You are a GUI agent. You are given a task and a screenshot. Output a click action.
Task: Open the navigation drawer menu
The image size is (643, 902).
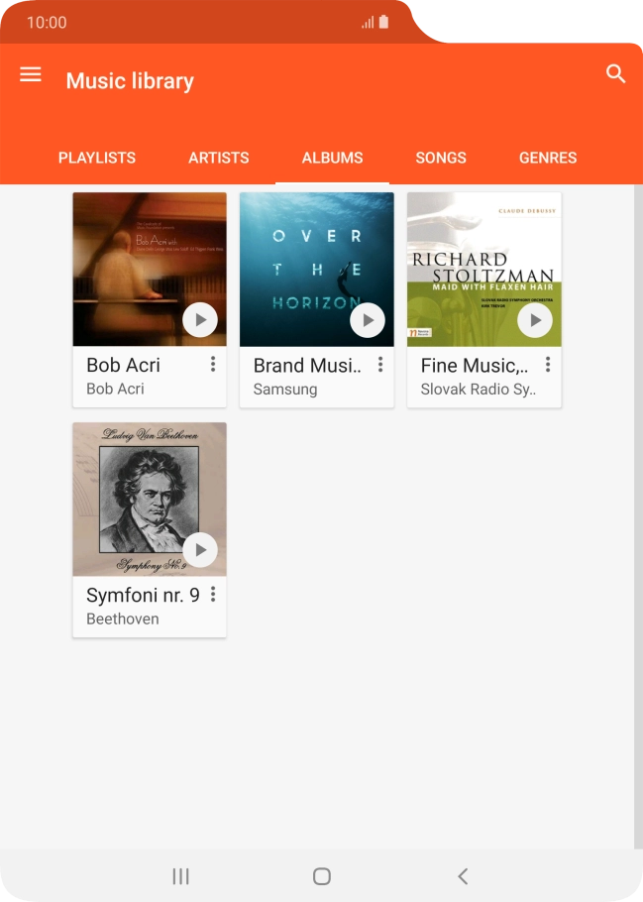(31, 74)
